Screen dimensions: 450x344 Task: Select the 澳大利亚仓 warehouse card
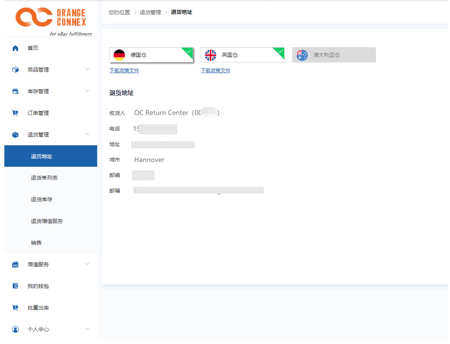pos(334,55)
